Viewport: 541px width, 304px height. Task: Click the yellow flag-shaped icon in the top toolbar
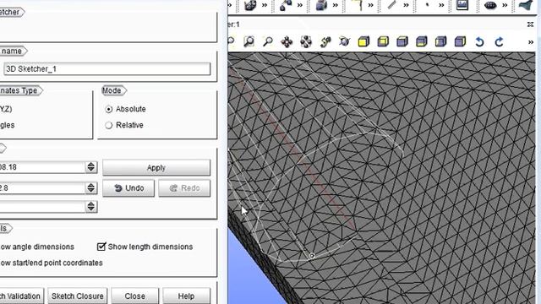[x=357, y=5]
